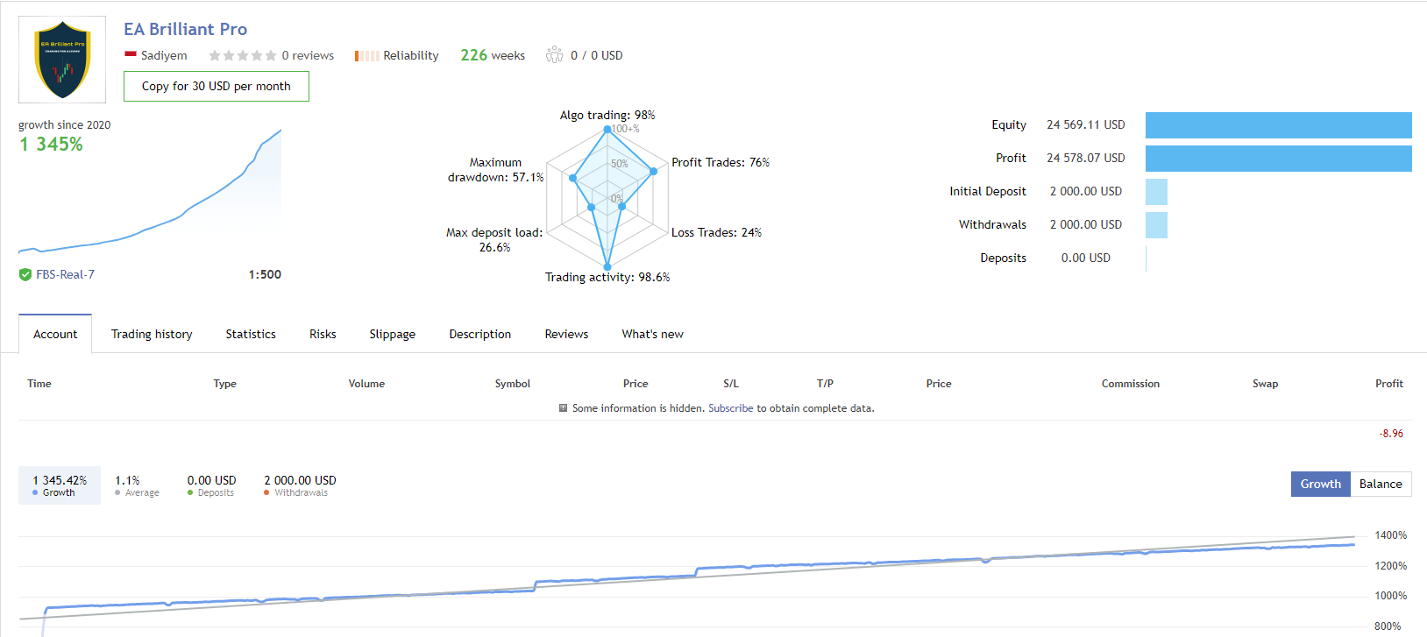The width and height of the screenshot is (1427, 637).
Task: Select the 1 345.42% Growth series
Action: click(x=60, y=485)
